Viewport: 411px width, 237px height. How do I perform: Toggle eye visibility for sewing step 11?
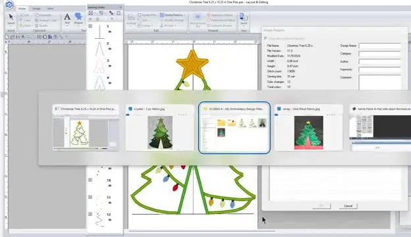pyautogui.click(x=110, y=203)
